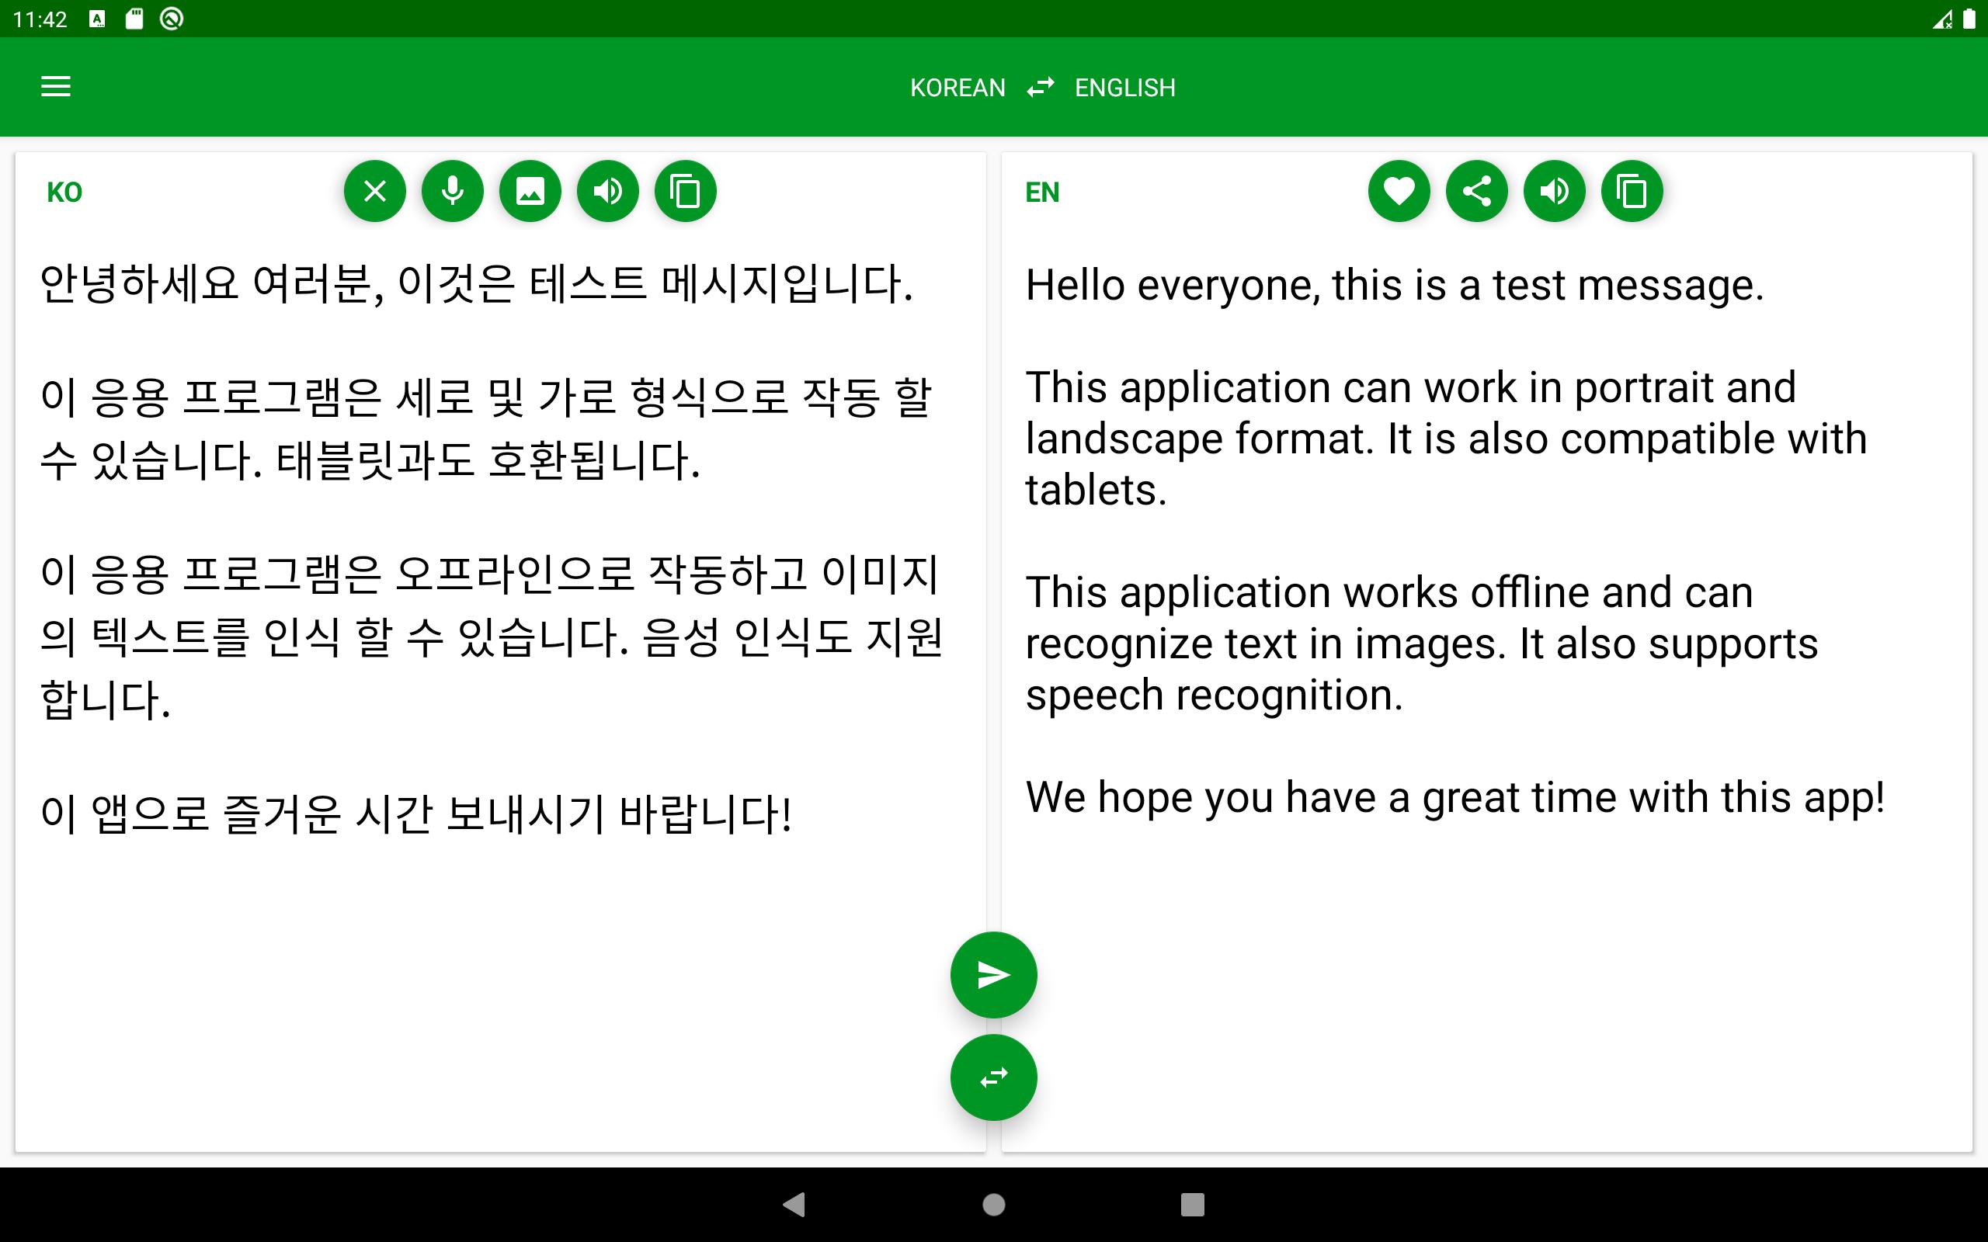Tap the keyboard 'A' status icon
The width and height of the screenshot is (1988, 1242).
(97, 19)
